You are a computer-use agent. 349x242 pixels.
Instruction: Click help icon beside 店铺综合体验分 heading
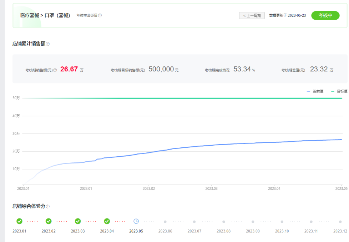tap(47, 206)
